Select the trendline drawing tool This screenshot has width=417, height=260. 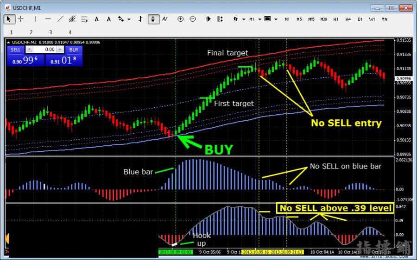tap(60, 19)
